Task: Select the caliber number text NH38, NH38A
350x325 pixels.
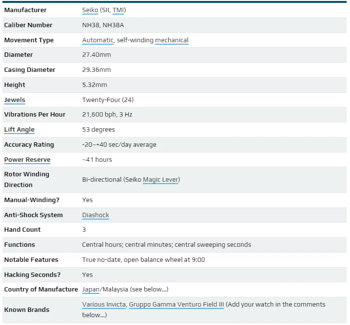Action: [103, 25]
